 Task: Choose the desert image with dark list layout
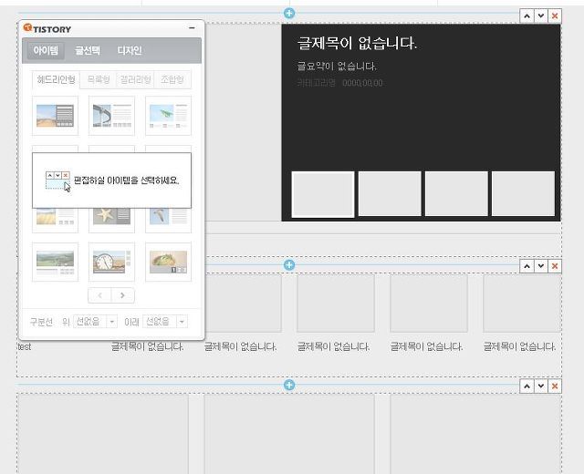coord(55,116)
